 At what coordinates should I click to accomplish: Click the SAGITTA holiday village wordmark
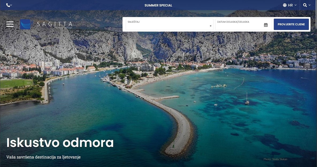[x=55, y=25]
